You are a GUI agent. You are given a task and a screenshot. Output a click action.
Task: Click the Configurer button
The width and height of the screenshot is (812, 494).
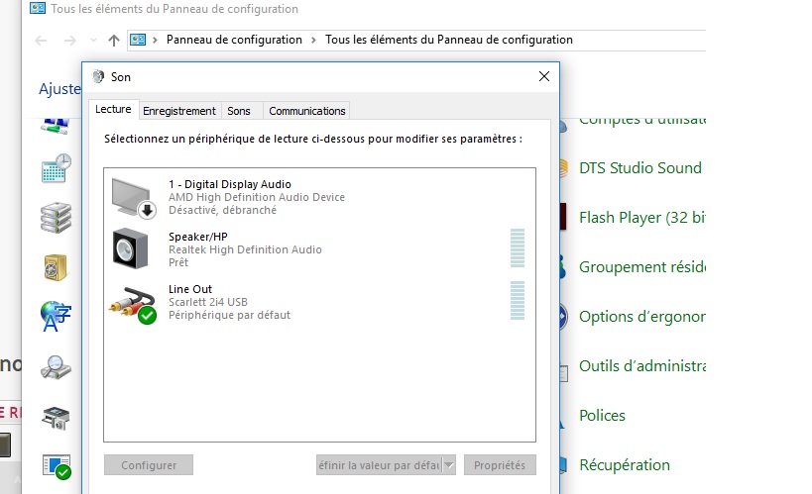point(149,465)
